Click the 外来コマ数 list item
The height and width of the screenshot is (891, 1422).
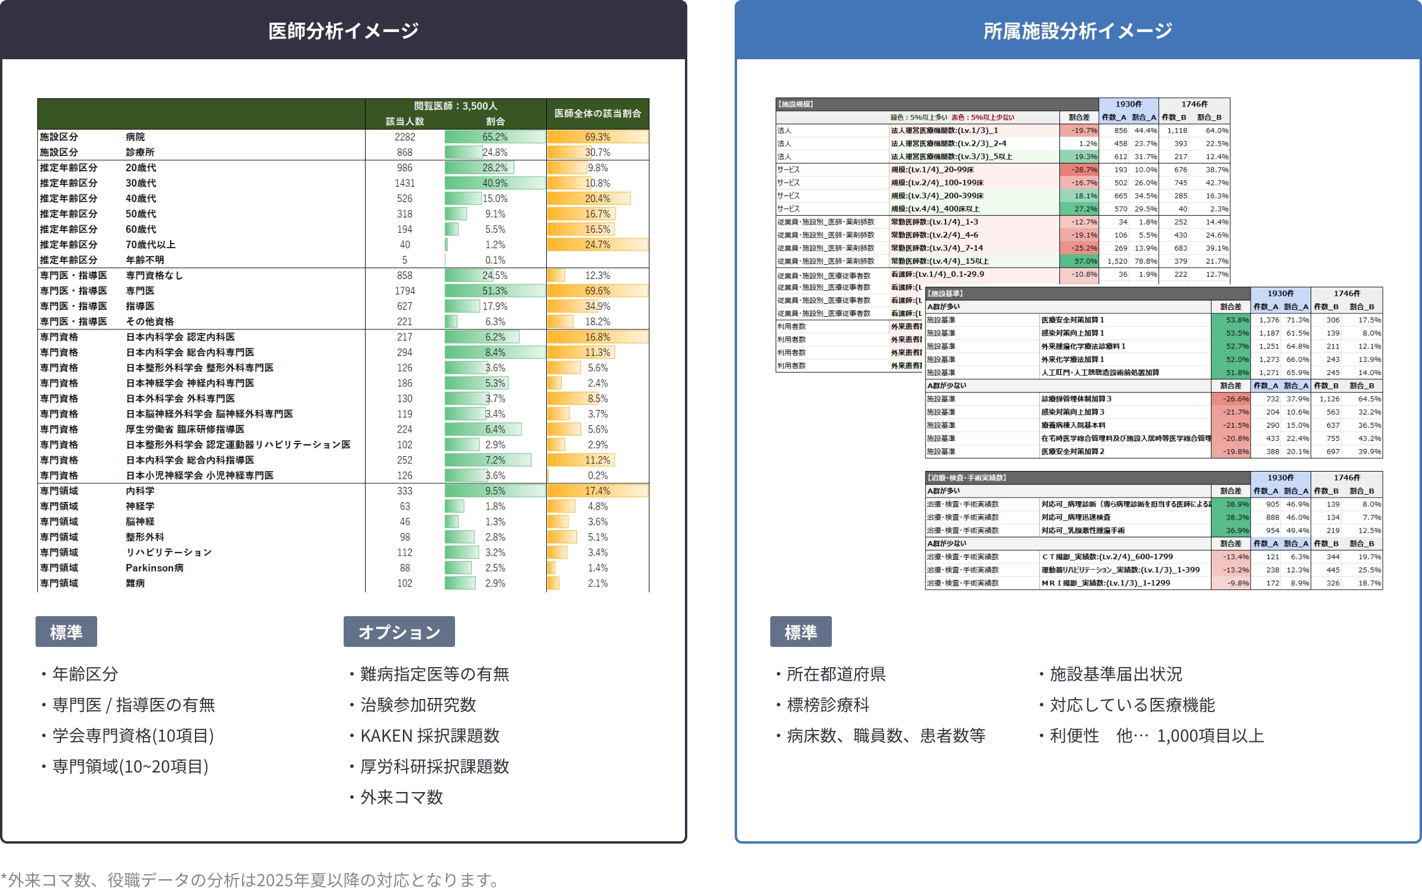401,797
